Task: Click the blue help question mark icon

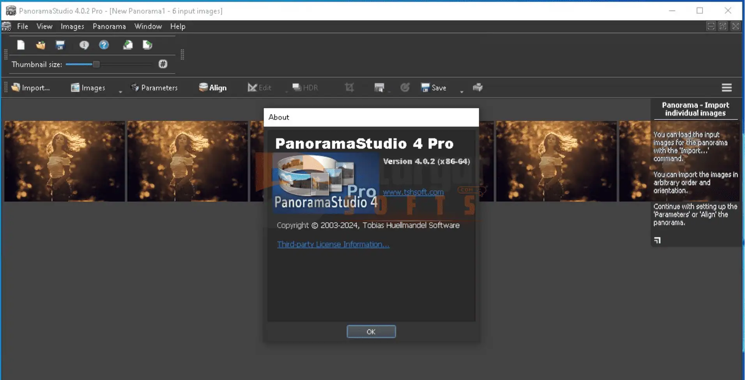Action: (x=104, y=45)
